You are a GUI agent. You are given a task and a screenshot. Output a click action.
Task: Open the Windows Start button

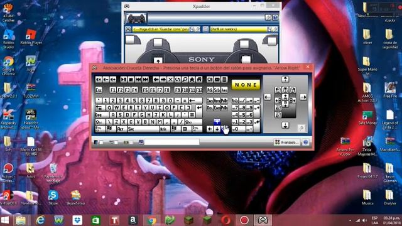5,220
